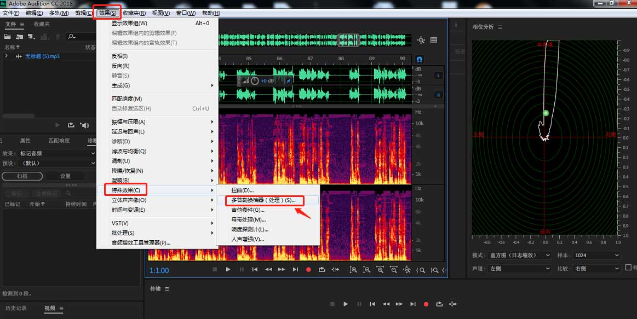637x319 pixels.
Task: Skip to previous marker in Transport panel
Action: (372, 304)
